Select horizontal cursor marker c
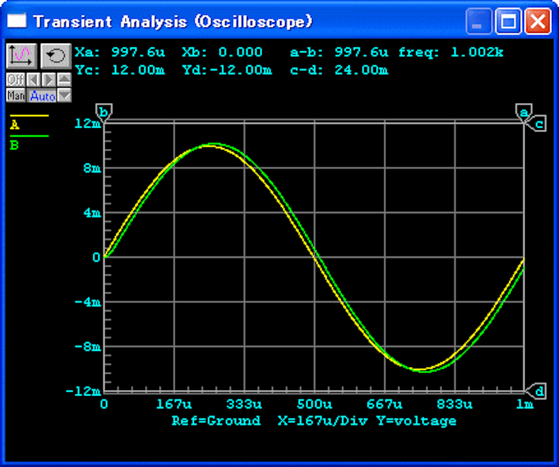This screenshot has width=559, height=467. click(537, 124)
